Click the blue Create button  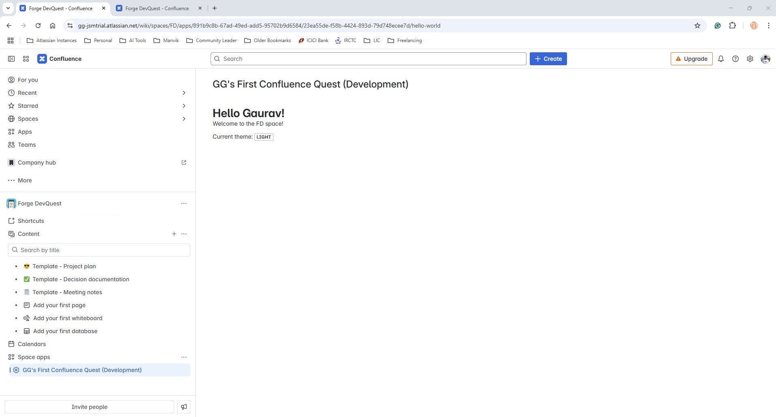click(x=548, y=59)
